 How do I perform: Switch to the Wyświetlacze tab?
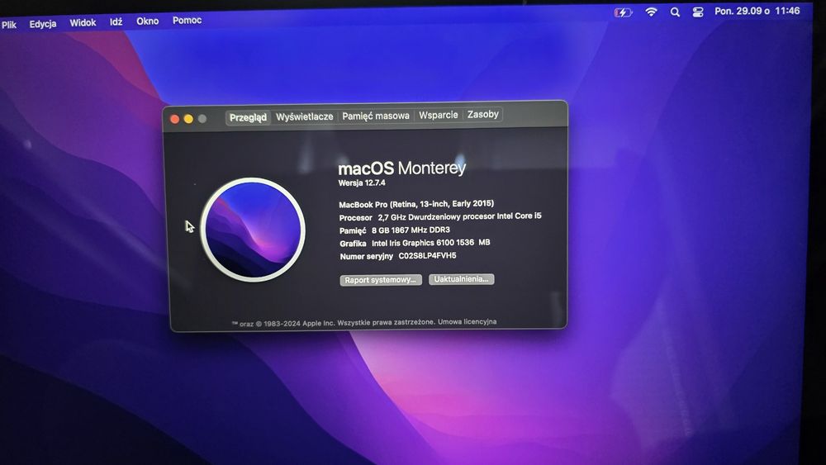point(305,116)
